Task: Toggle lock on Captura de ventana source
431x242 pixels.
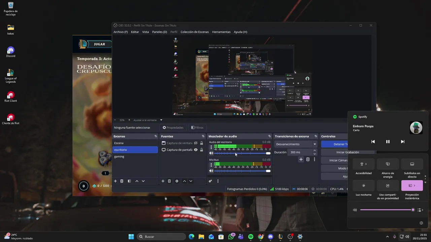Action: click(x=201, y=143)
